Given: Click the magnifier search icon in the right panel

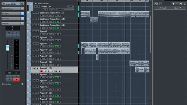Looking at the screenshot, I should [x=160, y=4].
